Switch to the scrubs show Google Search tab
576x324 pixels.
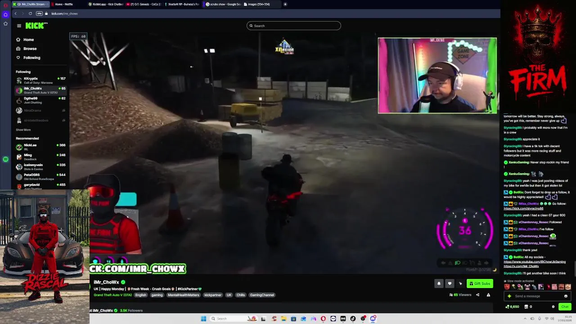click(222, 4)
